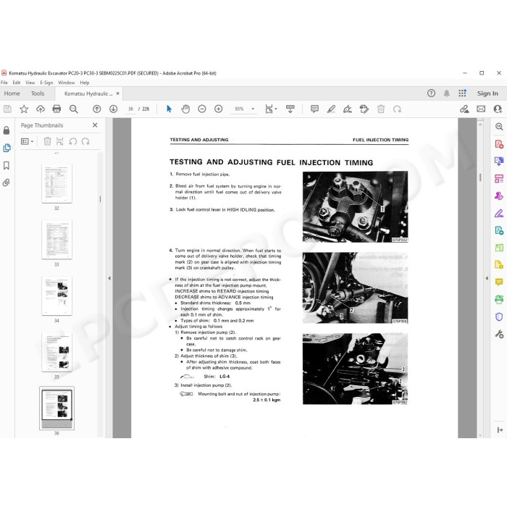Image resolution: width=507 pixels, height=507 pixels.
Task: Print the document with the printer icon
Action: pos(56,109)
